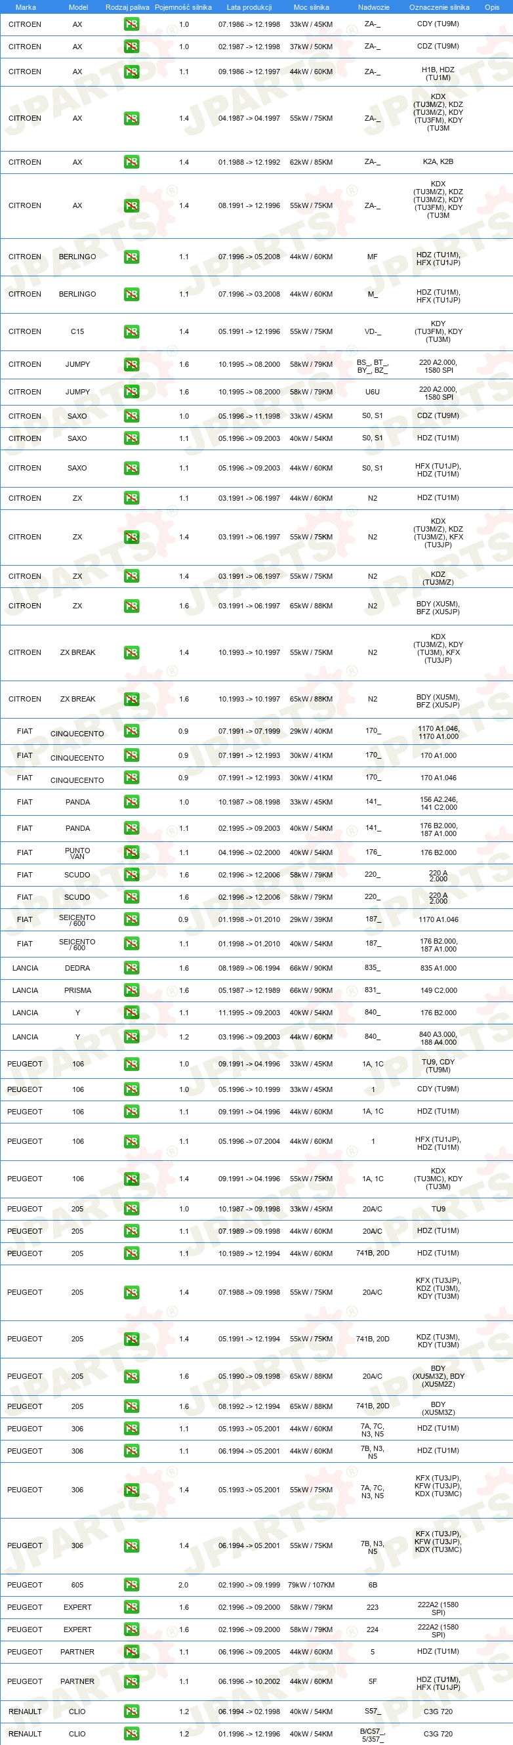The image size is (513, 1745).
Task: Select the 156 A2.246, 141 C2.000 cell
Action: tap(439, 803)
